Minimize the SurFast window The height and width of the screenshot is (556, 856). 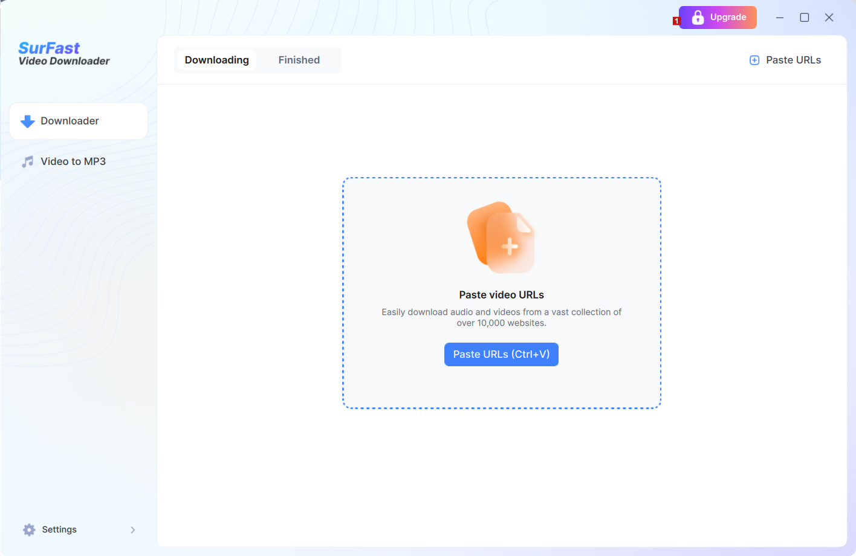[x=780, y=18]
